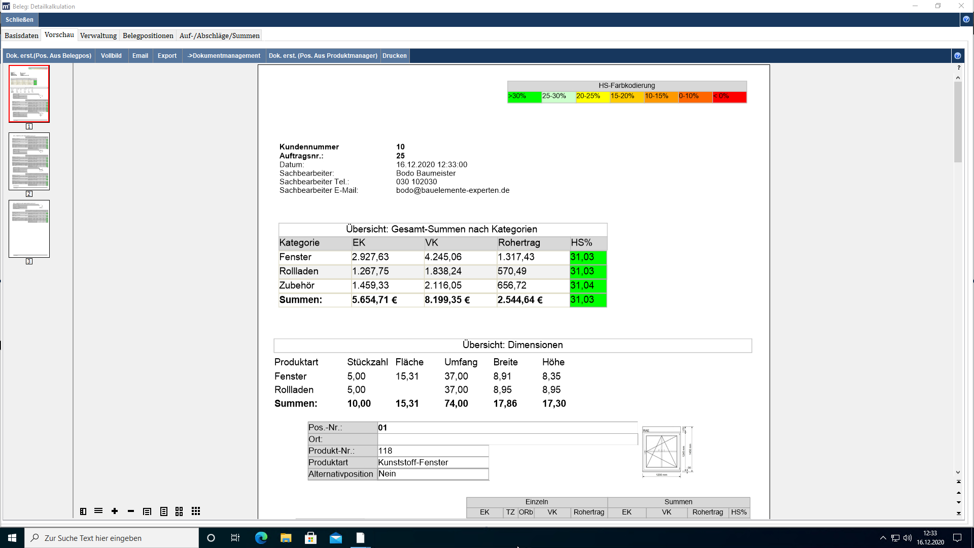Jump to last page arrow
The width and height of the screenshot is (974, 548).
[959, 513]
